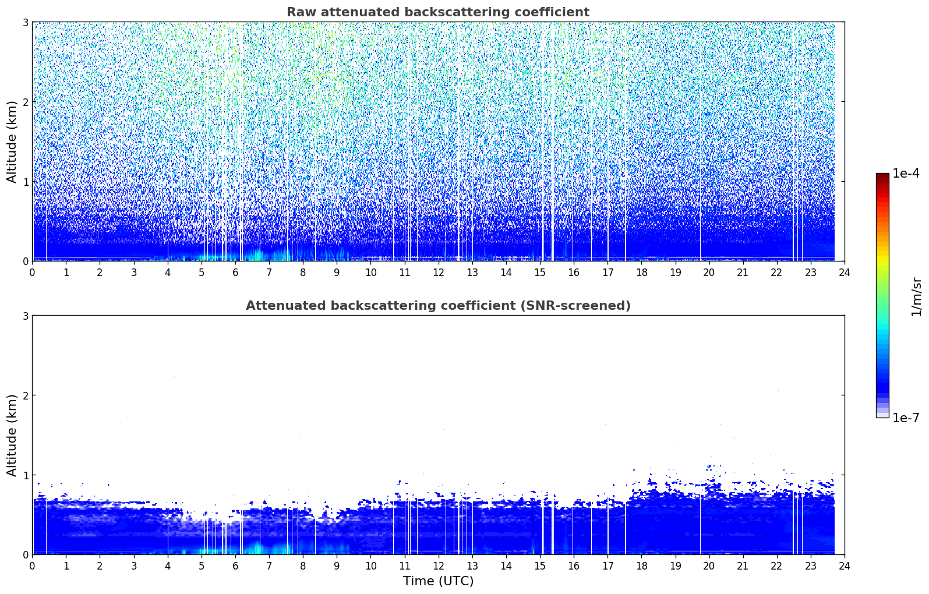
Task: Click the bottom plot's 'Altitude (km)' label
Action: (x=12, y=435)
